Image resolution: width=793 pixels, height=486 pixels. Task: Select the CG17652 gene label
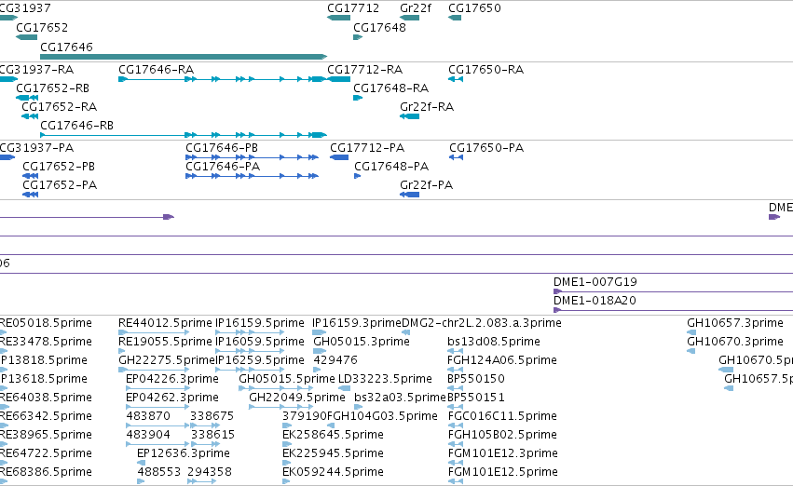(42, 28)
